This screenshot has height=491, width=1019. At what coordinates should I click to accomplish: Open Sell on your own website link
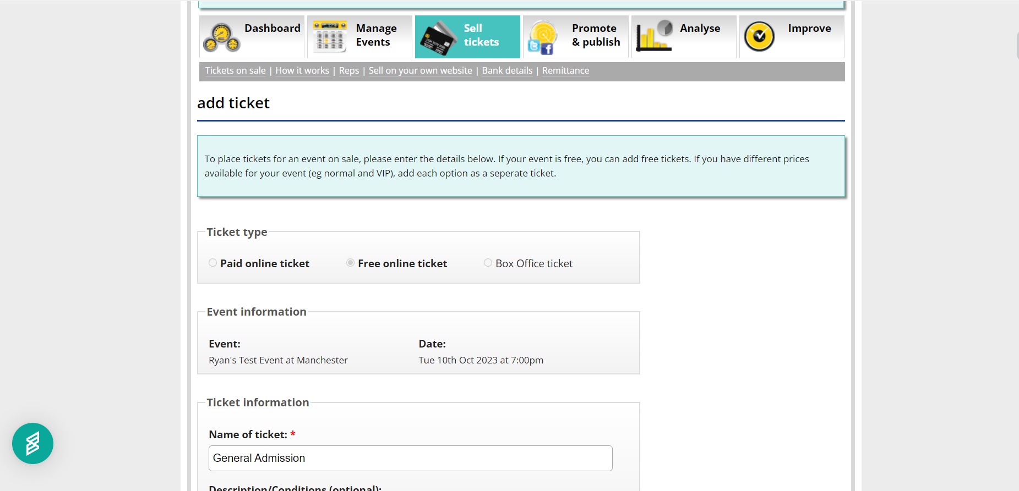[x=420, y=70]
